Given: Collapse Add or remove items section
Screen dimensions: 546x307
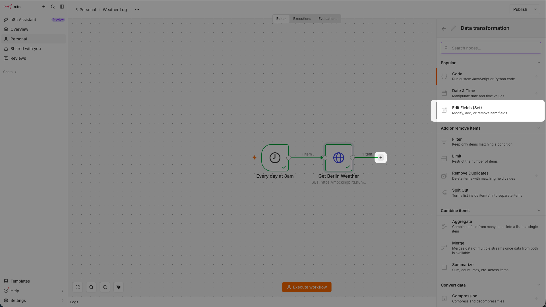Looking at the screenshot, I should coord(539,128).
